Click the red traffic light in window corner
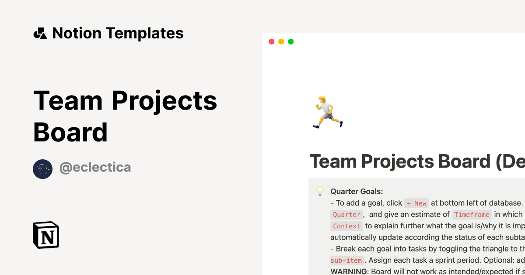525x275 pixels. (272, 41)
